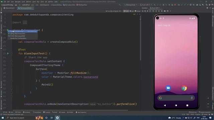Click run gutter icon beside blankInputTest
Image resolution: width=214 pixels, height=120 pixels.
[8, 54]
